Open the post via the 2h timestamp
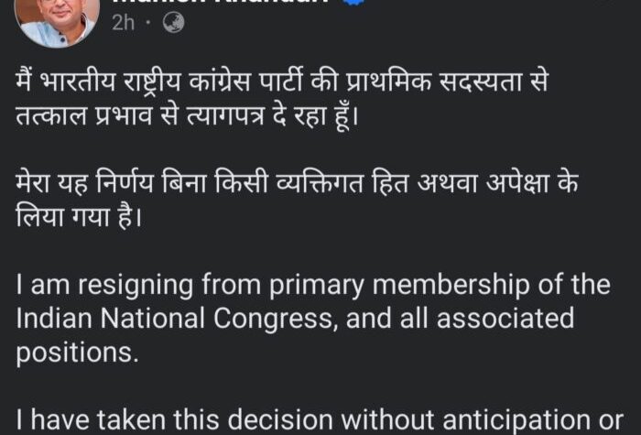This screenshot has height=435, width=641. 125,23
